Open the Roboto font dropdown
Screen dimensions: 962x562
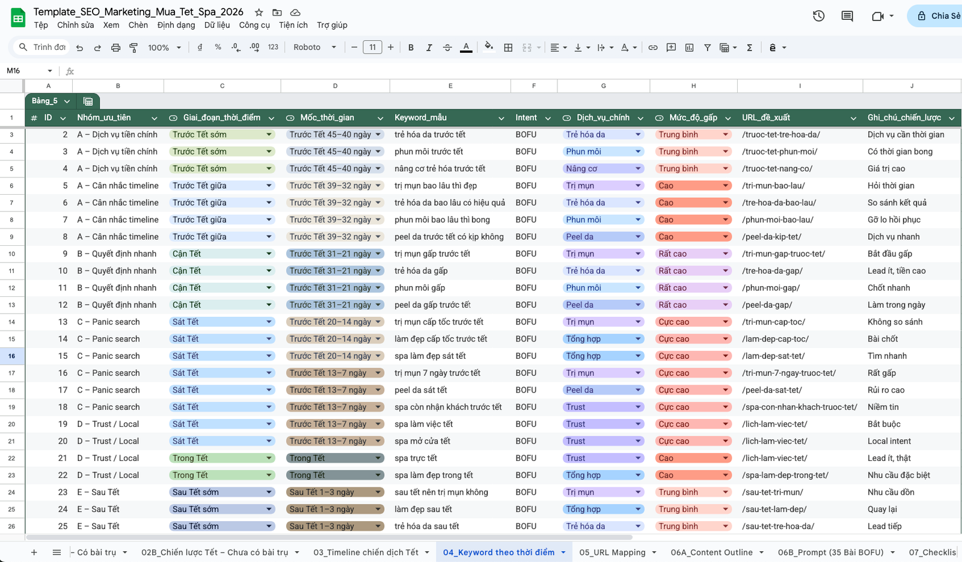coord(315,47)
